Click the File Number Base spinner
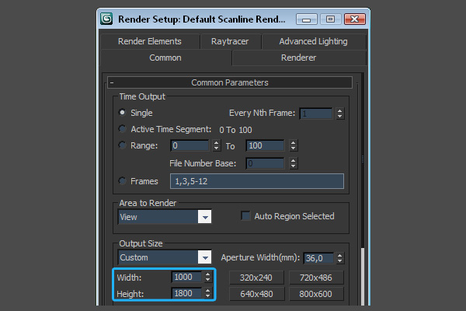The width and height of the screenshot is (466, 311). [x=292, y=163]
